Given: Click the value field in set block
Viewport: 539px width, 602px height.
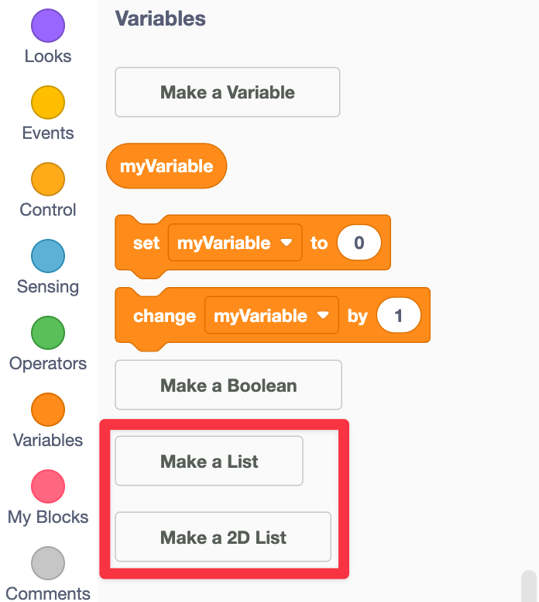Looking at the screenshot, I should 359,243.
